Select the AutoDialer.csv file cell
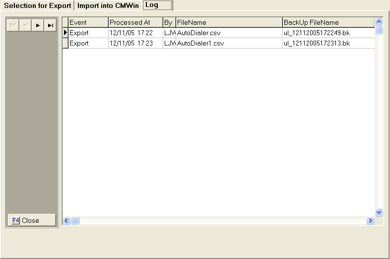The image size is (390, 259). pos(229,33)
